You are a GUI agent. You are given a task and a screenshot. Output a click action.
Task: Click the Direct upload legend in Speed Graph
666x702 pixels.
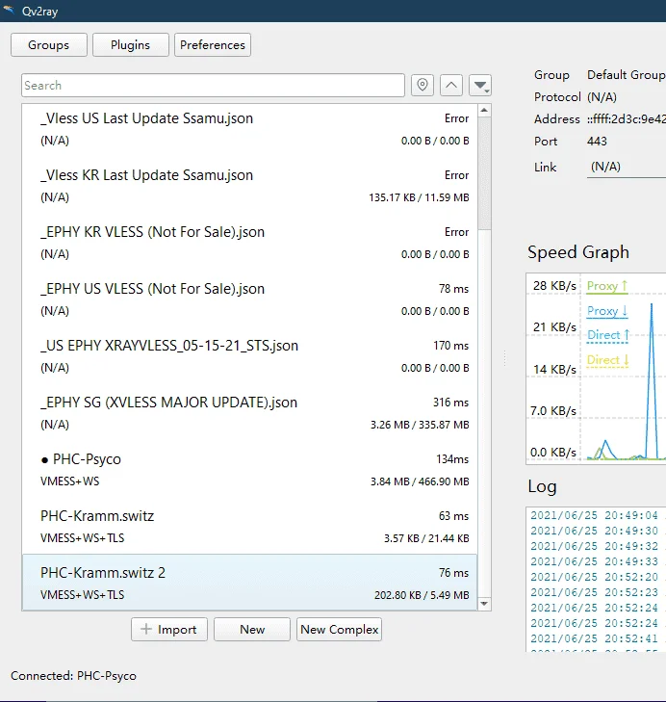click(608, 335)
